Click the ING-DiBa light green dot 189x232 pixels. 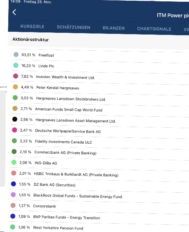[14, 162]
